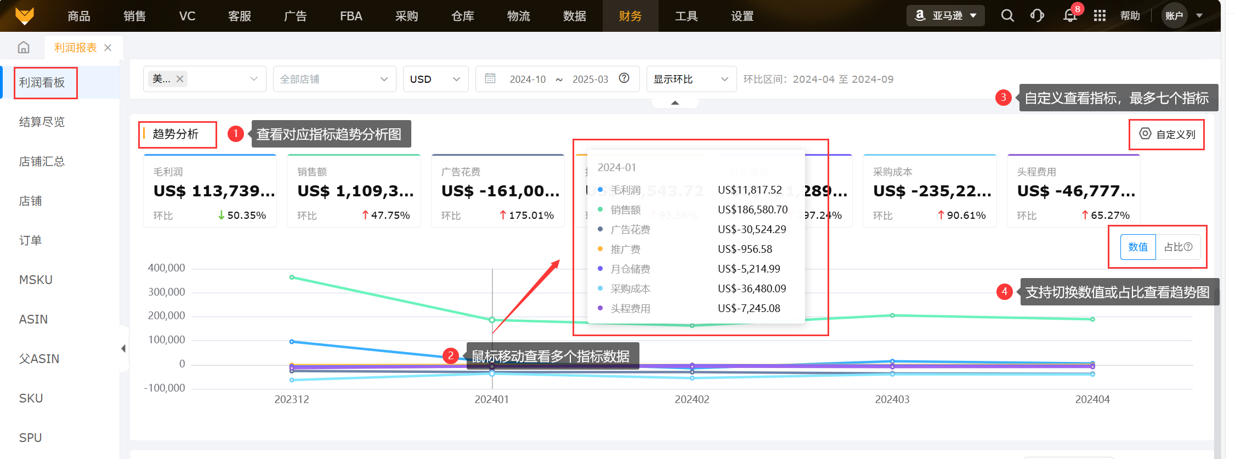Open the apps grid icon
Viewport: 1235px width, 459px height.
[x=1100, y=15]
